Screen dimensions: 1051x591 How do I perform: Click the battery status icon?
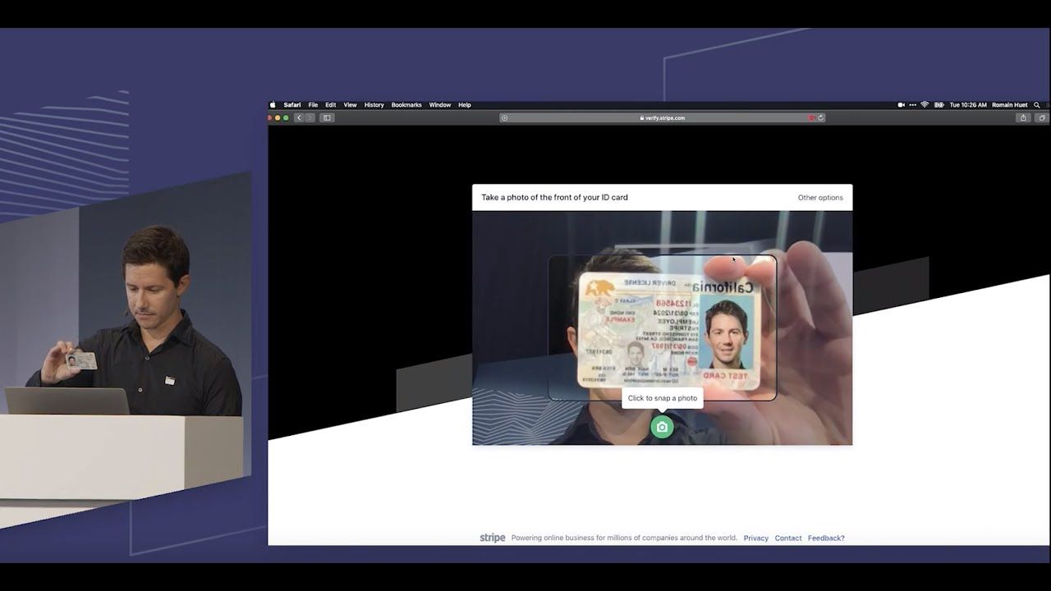point(939,104)
